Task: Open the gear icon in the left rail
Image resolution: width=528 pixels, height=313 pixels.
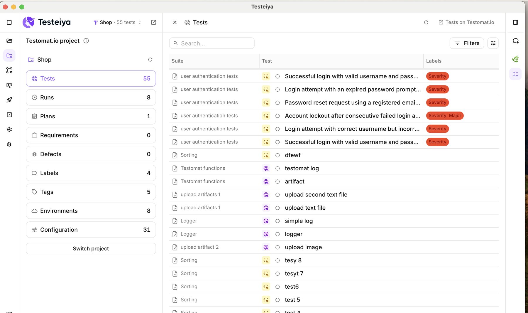Action: tap(9, 129)
